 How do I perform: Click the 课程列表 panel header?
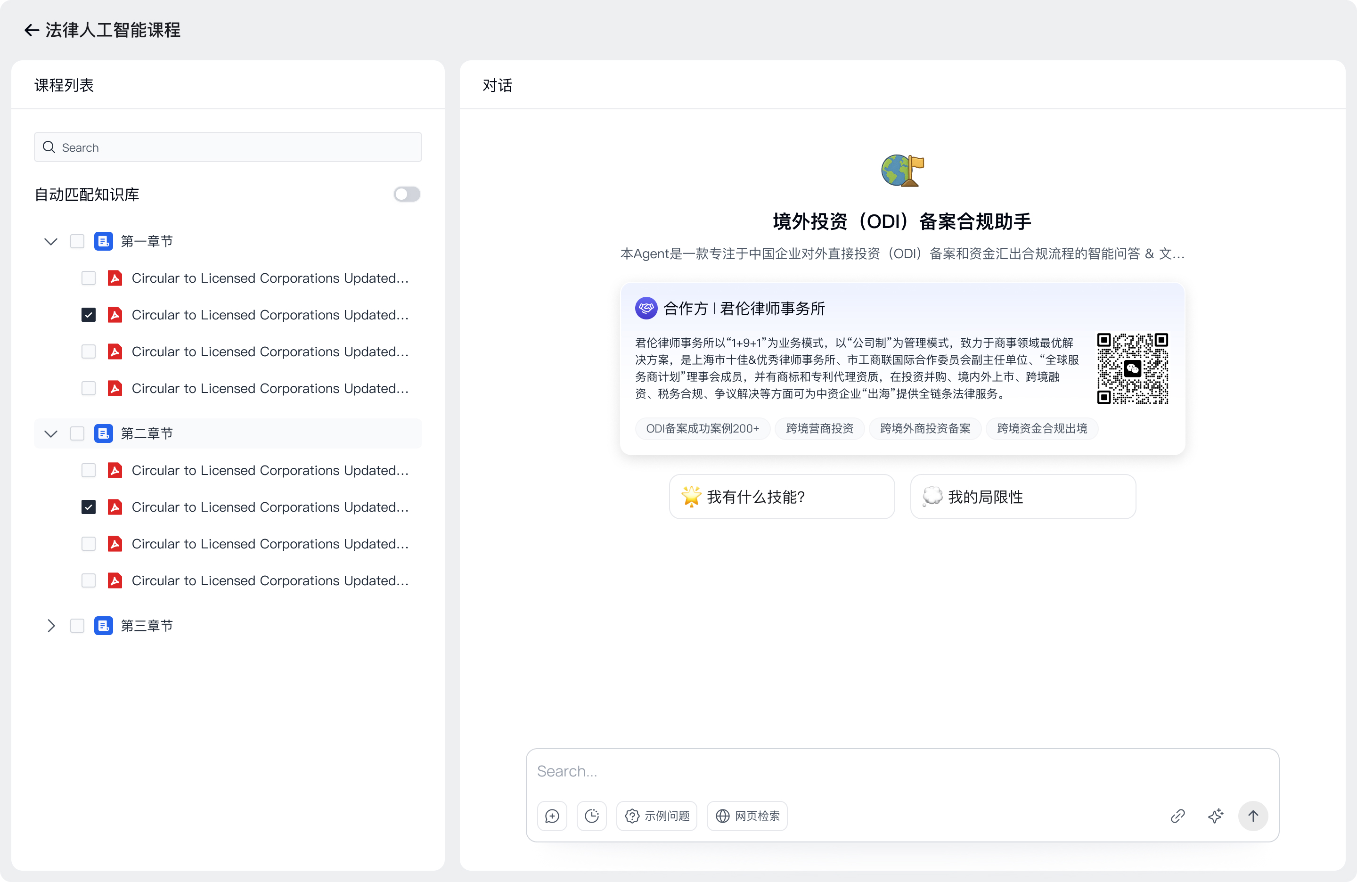64,85
